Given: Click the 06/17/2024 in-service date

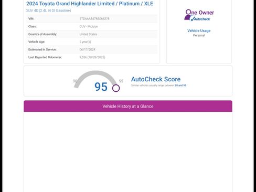Looking at the screenshot, I should pos(88,49).
